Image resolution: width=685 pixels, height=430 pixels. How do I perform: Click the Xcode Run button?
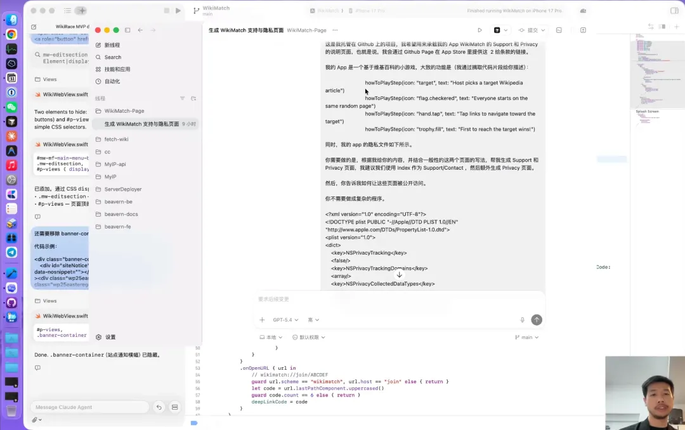[178, 11]
